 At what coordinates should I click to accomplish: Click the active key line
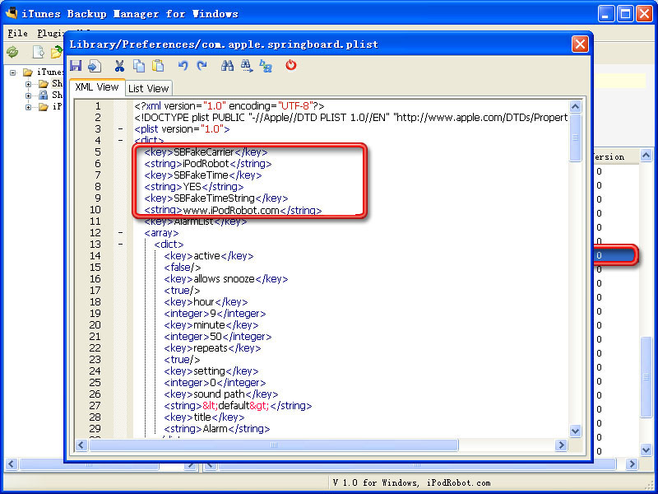coord(209,256)
